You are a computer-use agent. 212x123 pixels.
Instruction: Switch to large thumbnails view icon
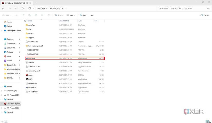click(x=210, y=122)
